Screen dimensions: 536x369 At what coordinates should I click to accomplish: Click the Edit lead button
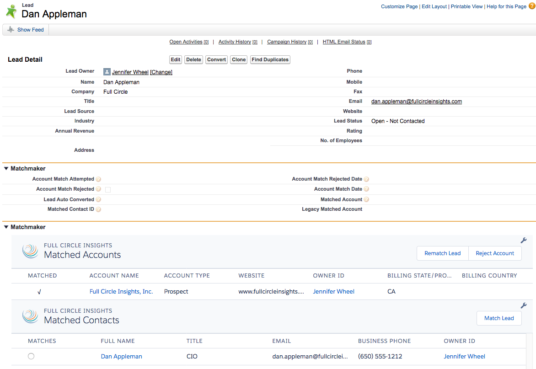point(176,59)
